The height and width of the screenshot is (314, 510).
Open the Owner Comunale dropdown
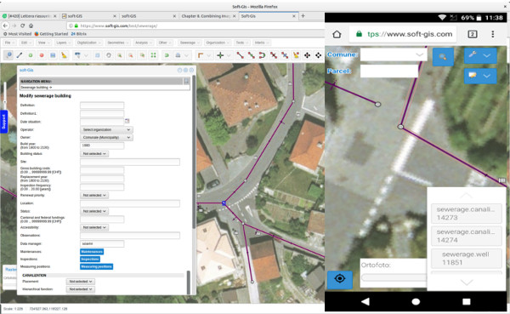point(106,138)
